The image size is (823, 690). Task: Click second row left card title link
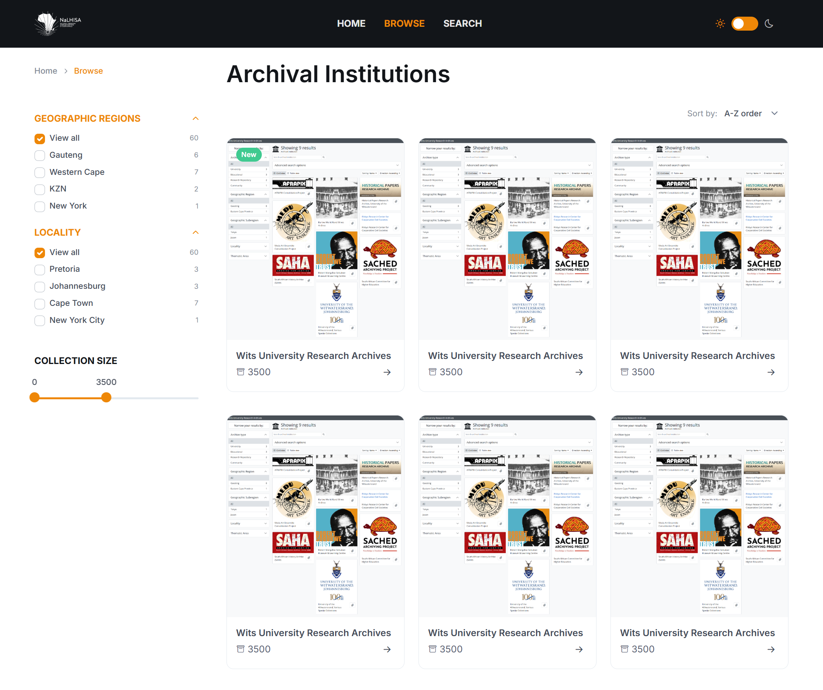coord(313,633)
